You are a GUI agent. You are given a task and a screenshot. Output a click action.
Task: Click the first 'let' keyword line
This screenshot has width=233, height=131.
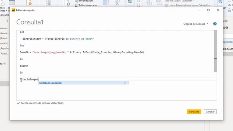point(22,32)
